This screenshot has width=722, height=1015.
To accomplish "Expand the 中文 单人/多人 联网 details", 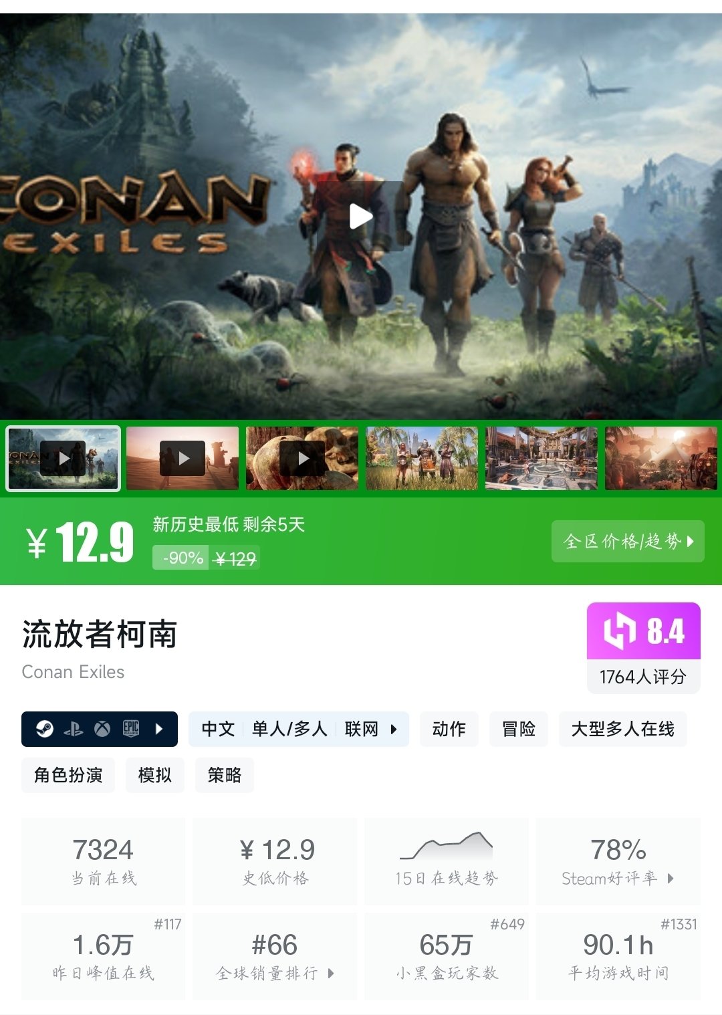I will [x=299, y=729].
